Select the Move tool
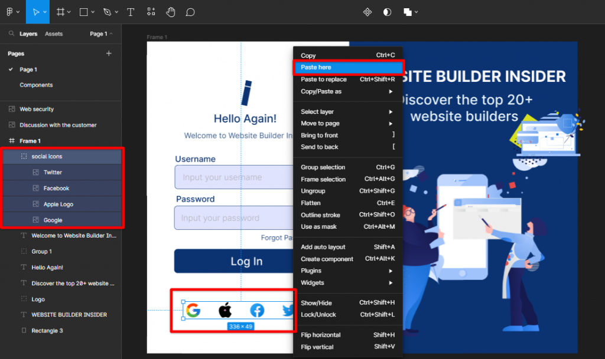 pos(37,12)
